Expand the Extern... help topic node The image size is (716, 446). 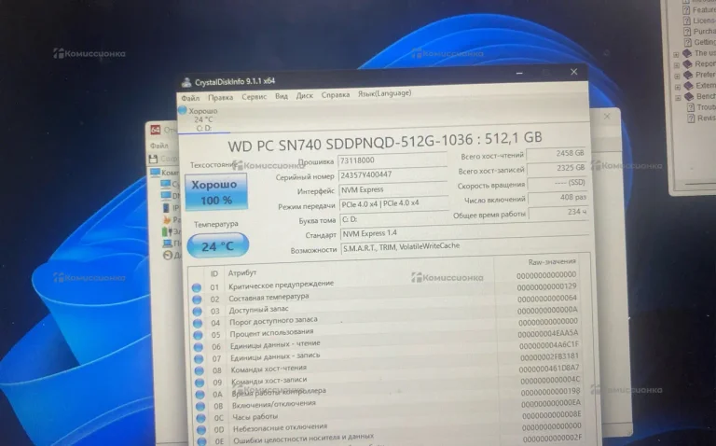pyautogui.click(x=678, y=87)
